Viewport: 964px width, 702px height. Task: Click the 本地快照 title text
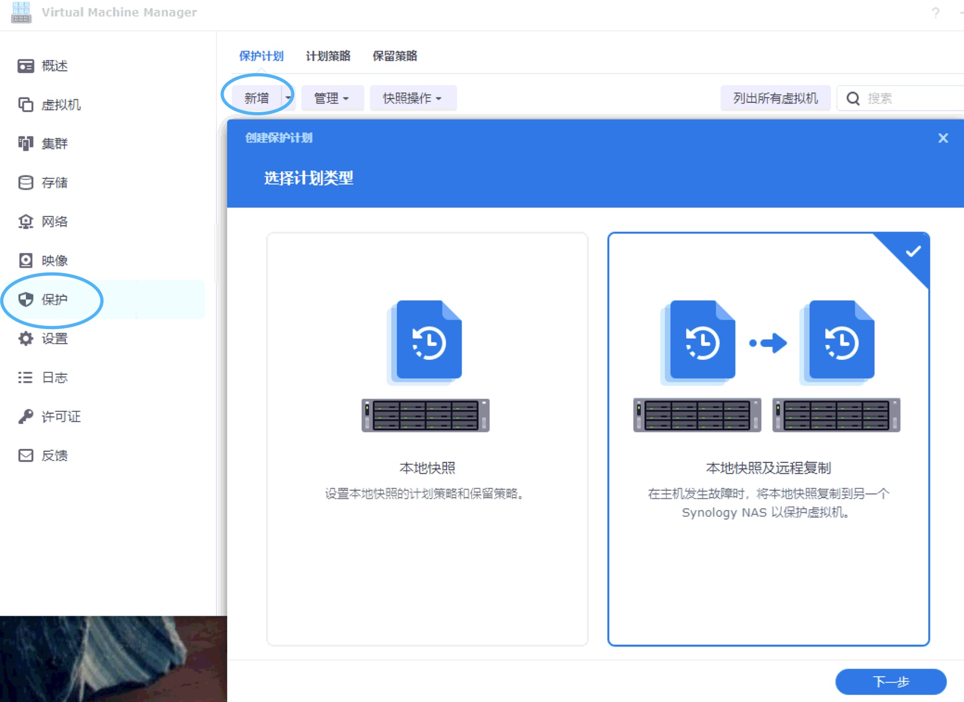(428, 468)
